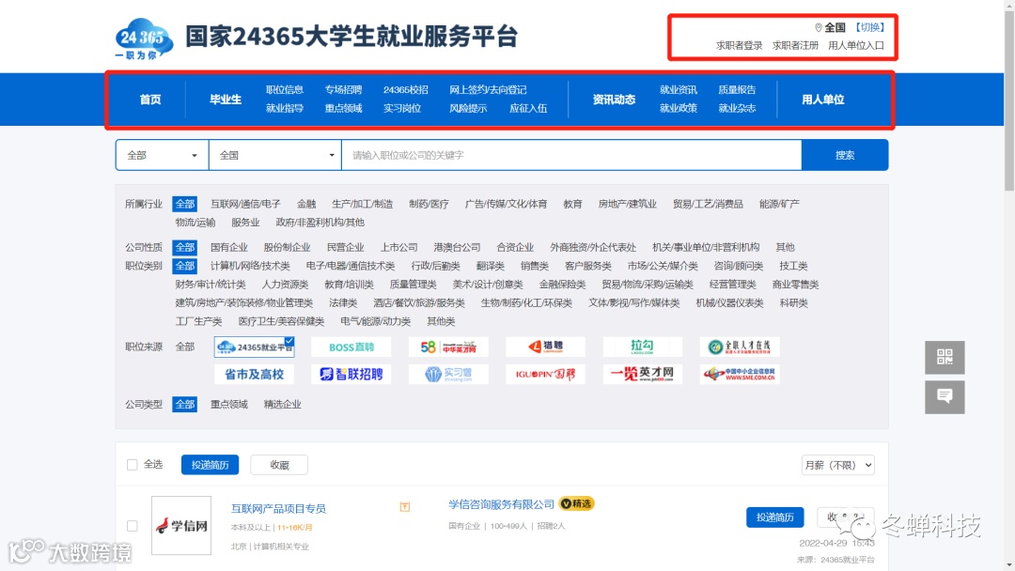The height and width of the screenshot is (571, 1015).
Task: Open the 全国 region dropdown in search bar
Action: point(275,155)
